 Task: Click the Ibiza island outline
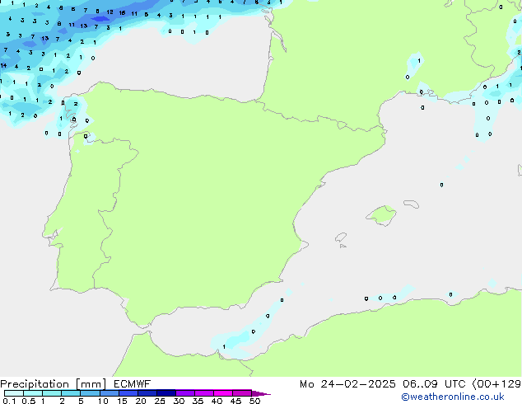341,237
